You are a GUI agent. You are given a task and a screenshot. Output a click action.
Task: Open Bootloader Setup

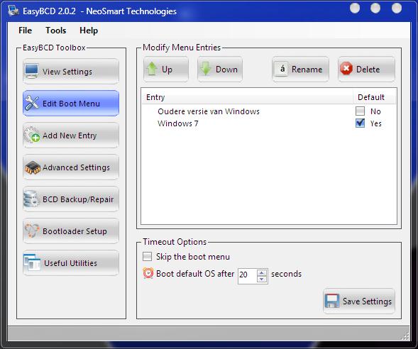point(71,231)
